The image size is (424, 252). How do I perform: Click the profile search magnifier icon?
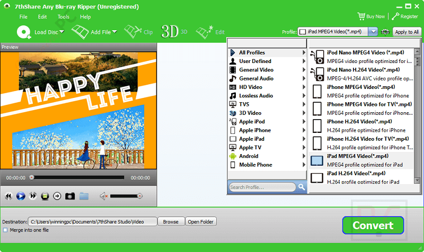[302, 187]
